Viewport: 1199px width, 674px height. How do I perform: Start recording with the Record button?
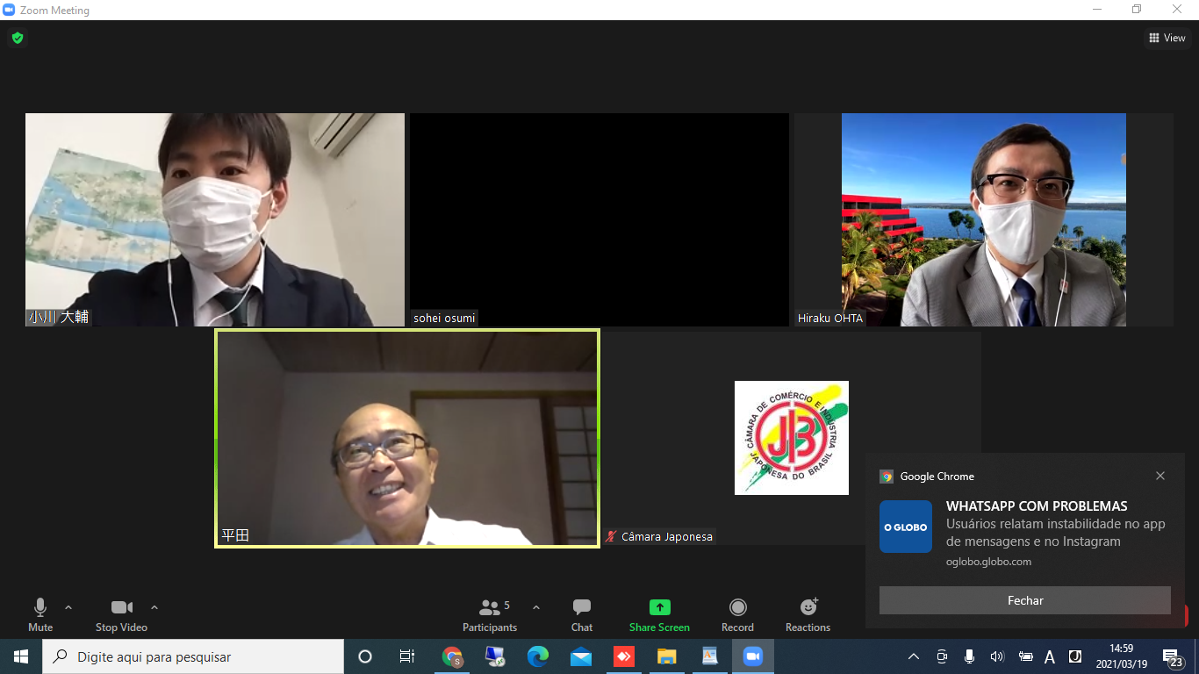[737, 613]
